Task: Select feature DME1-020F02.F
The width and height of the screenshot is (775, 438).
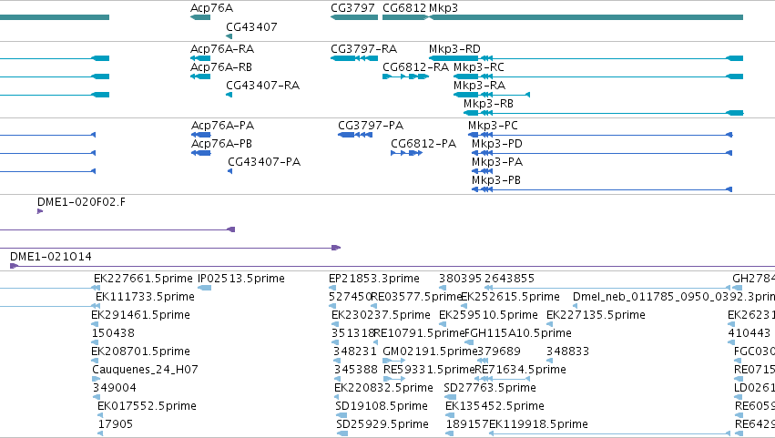Action: click(x=81, y=203)
